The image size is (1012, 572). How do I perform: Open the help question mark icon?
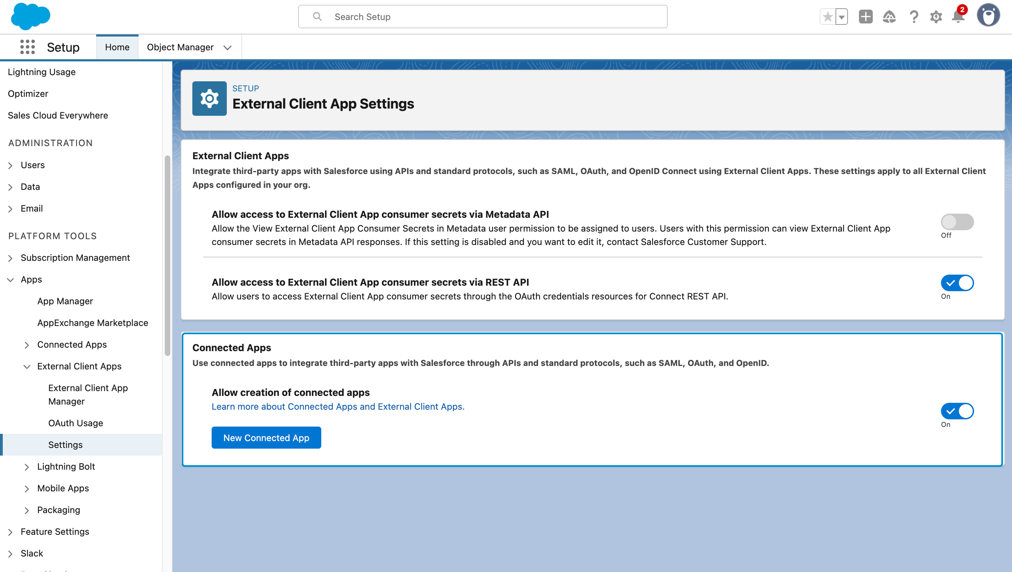(x=914, y=17)
